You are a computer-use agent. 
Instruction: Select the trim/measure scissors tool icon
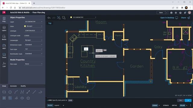pos(59,18)
